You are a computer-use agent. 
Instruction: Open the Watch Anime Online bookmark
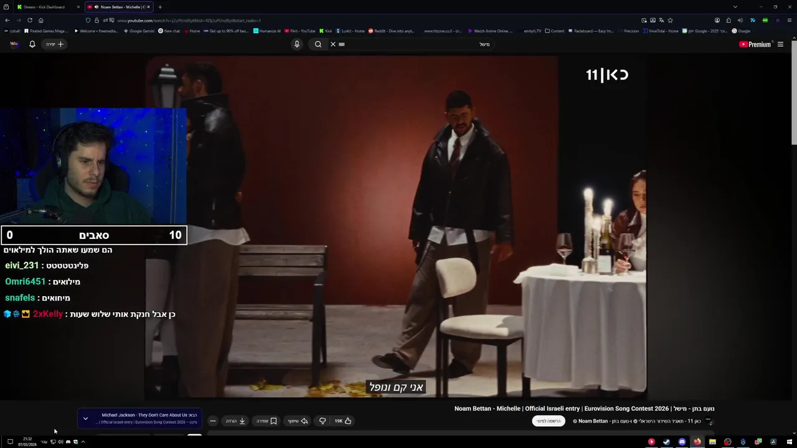pyautogui.click(x=490, y=30)
